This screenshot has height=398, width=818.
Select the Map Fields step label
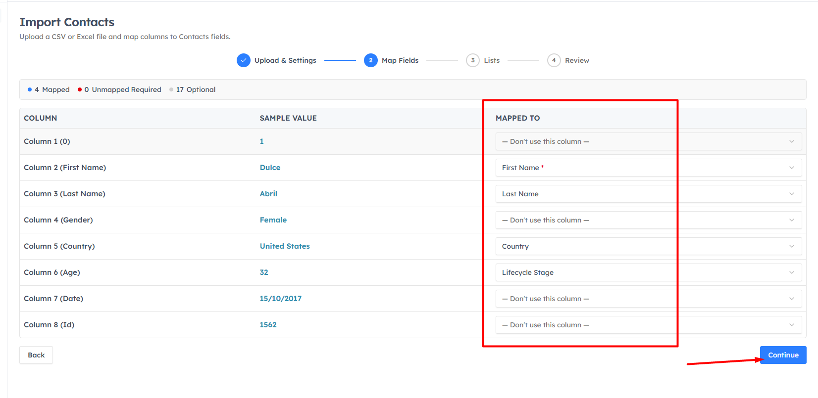400,60
